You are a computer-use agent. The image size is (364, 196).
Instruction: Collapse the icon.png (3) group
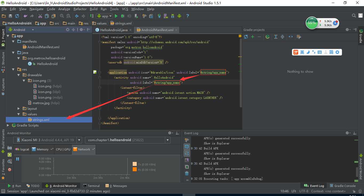[x=24, y=81]
